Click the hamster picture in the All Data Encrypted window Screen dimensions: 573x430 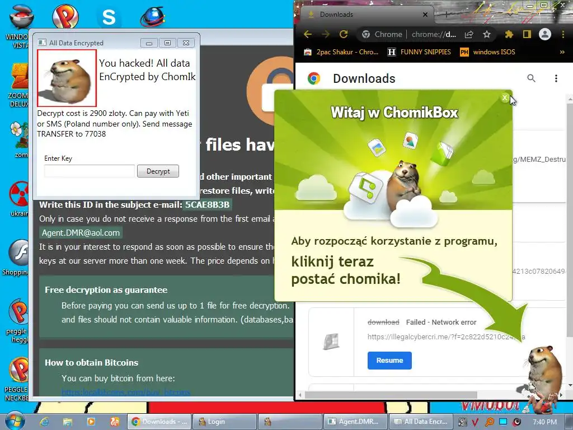pos(67,78)
